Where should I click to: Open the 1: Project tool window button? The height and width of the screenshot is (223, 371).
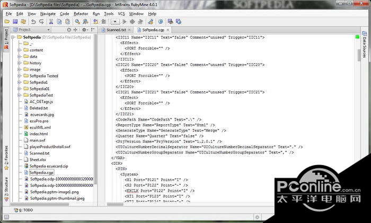tap(6, 39)
